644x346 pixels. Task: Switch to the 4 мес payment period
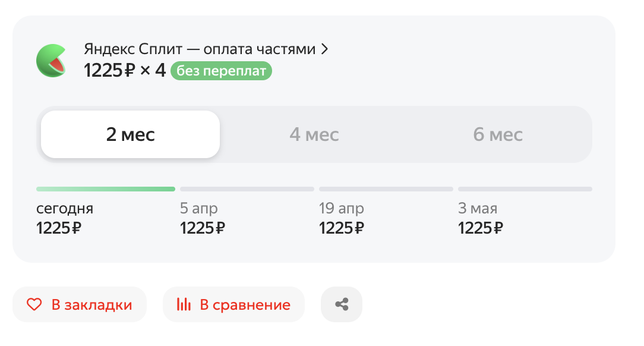314,134
